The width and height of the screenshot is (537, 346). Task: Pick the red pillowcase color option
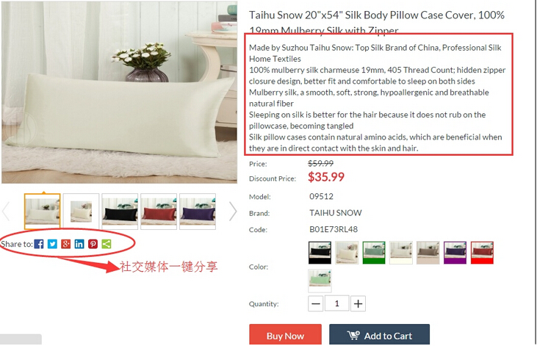pyautogui.click(x=482, y=253)
